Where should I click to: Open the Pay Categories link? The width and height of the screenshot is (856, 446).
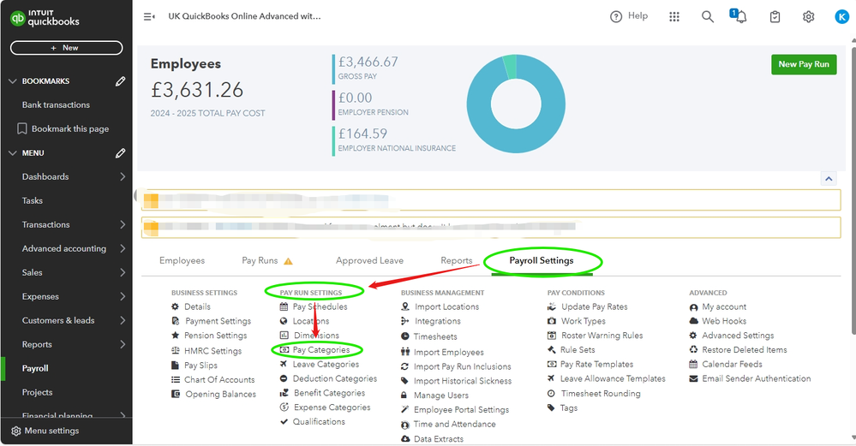click(320, 350)
